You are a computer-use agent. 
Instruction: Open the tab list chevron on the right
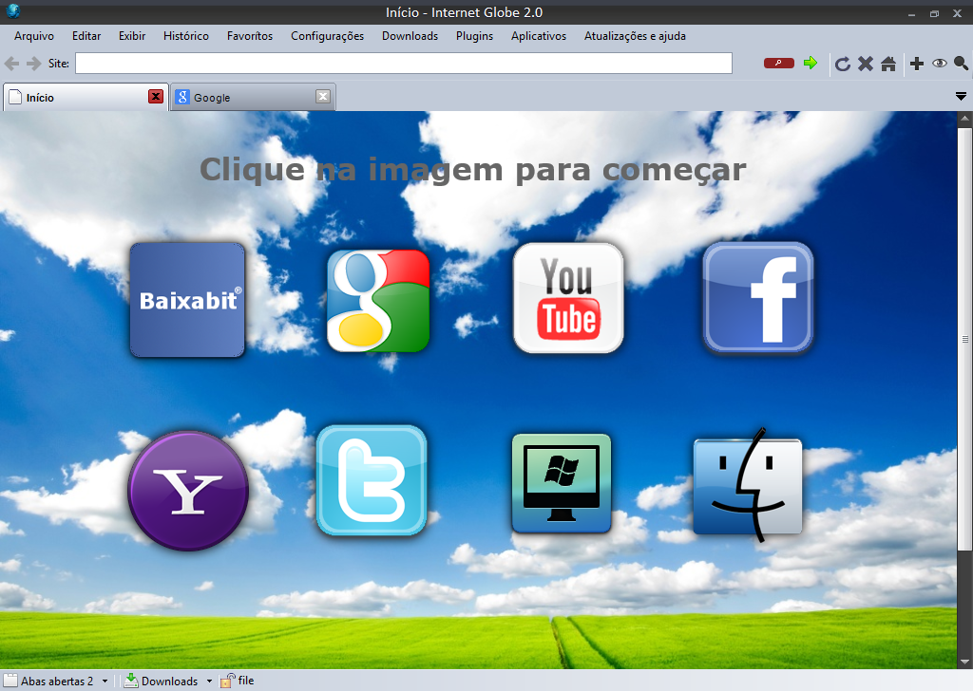[x=961, y=96]
